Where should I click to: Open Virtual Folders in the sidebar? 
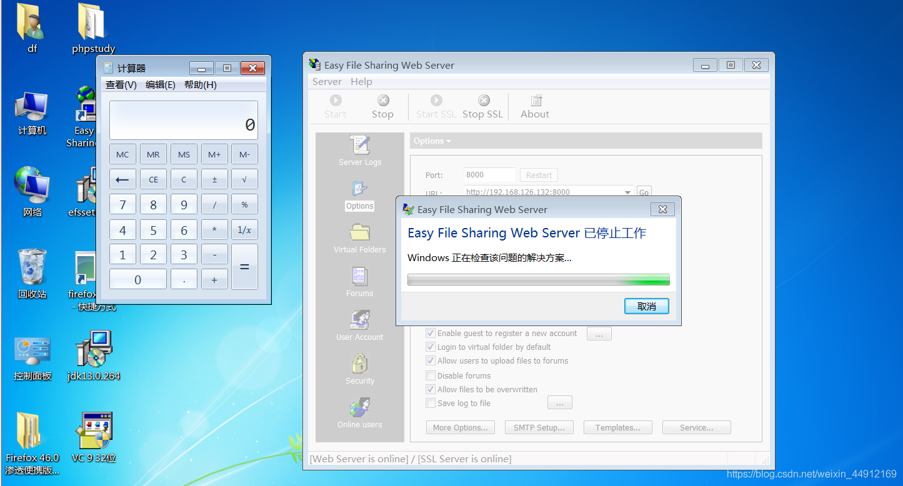point(360,239)
